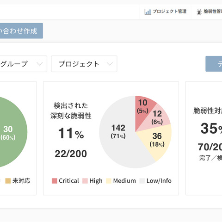Screen dimensions: 222x222
Task: Click the 検出された深刻な脆弱性 heading
Action: [71, 111]
